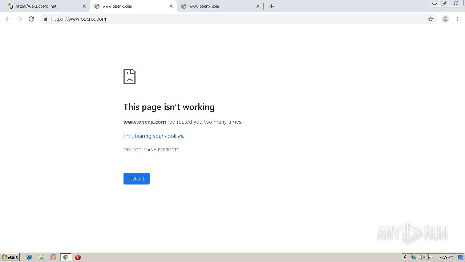The image size is (465, 262).
Task: Open the media player taskbar icon
Action: coord(53,257)
